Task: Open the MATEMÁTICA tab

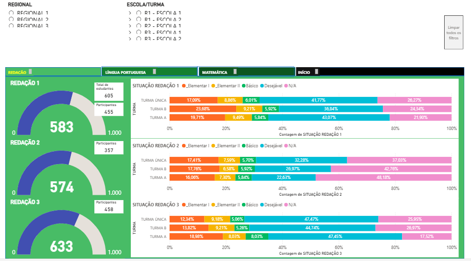Action: tap(215, 72)
